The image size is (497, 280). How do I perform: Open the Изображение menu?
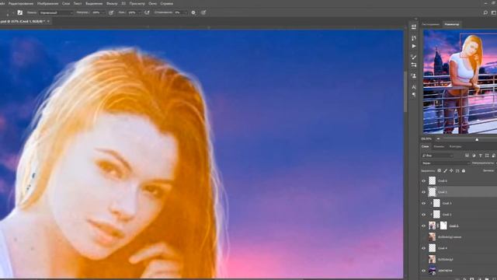click(x=47, y=3)
